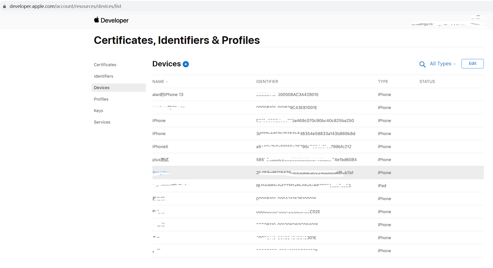Click the browser address bar URL
Image resolution: width=493 pixels, height=268 pixels.
click(65, 6)
